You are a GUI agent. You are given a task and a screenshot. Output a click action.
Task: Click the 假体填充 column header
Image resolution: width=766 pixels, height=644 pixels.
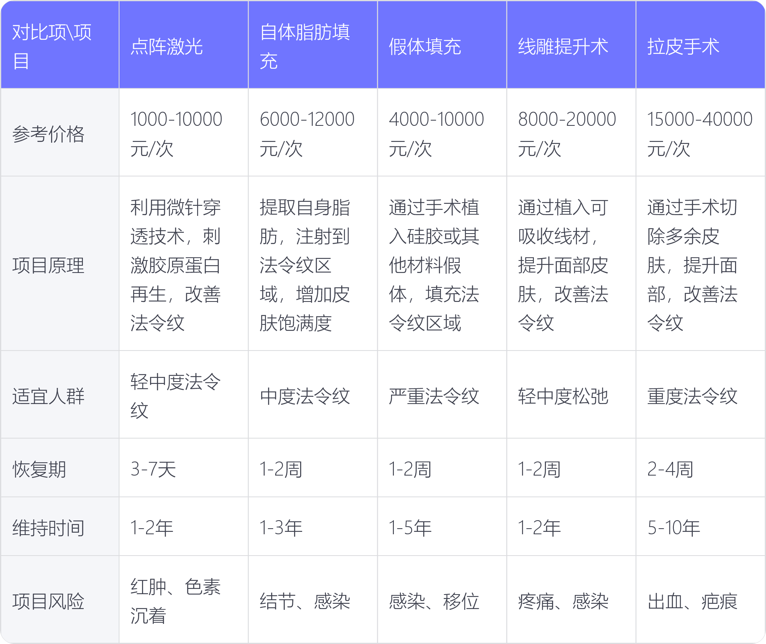tap(442, 45)
